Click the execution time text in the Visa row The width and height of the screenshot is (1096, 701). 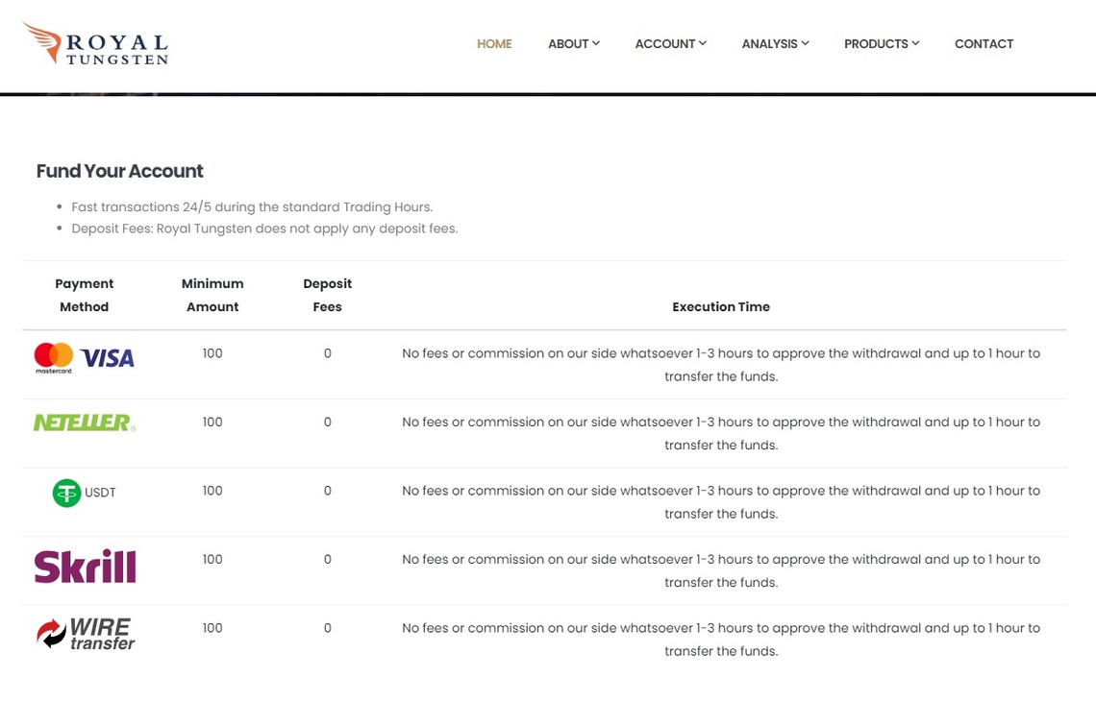(x=721, y=365)
